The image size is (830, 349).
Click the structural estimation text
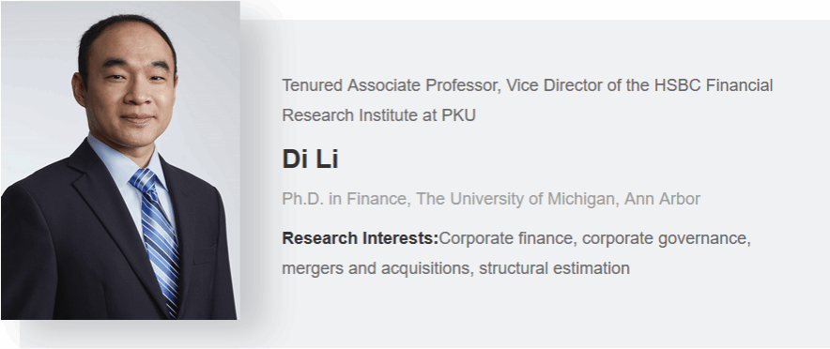point(554,268)
